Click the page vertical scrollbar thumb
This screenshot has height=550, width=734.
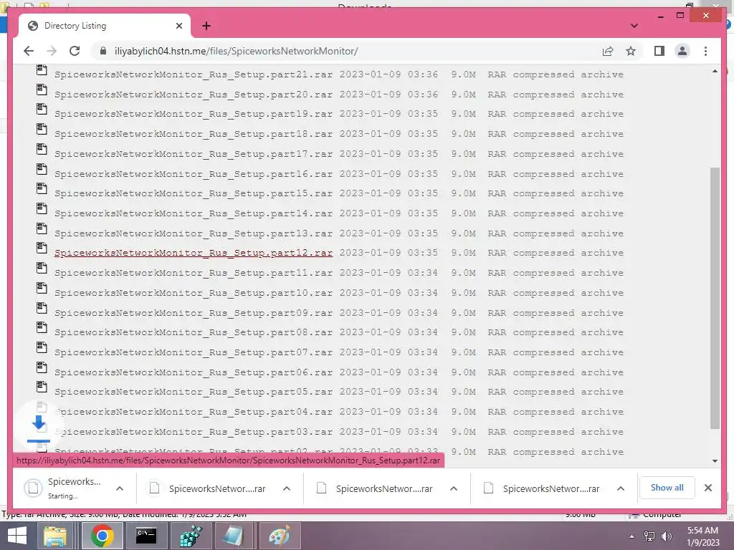[x=715, y=298]
